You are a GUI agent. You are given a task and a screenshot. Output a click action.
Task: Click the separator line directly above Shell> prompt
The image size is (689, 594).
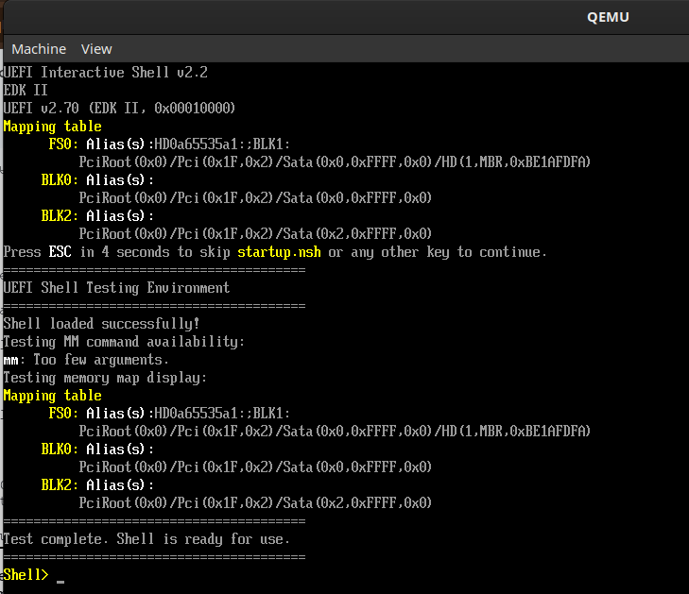(x=154, y=557)
